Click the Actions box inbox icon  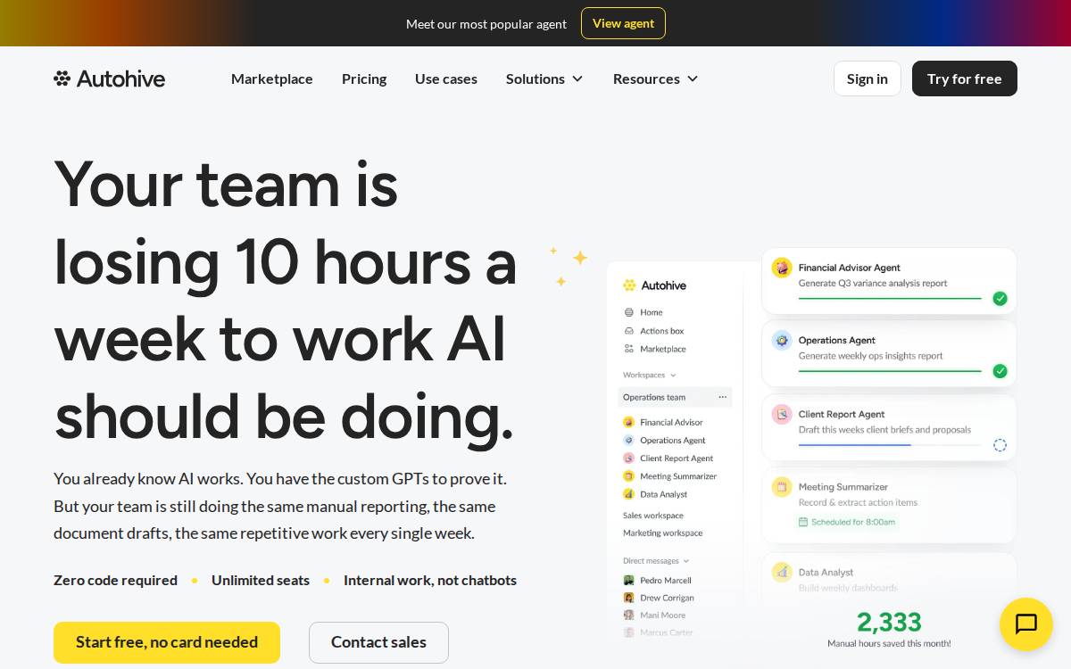pyautogui.click(x=629, y=331)
